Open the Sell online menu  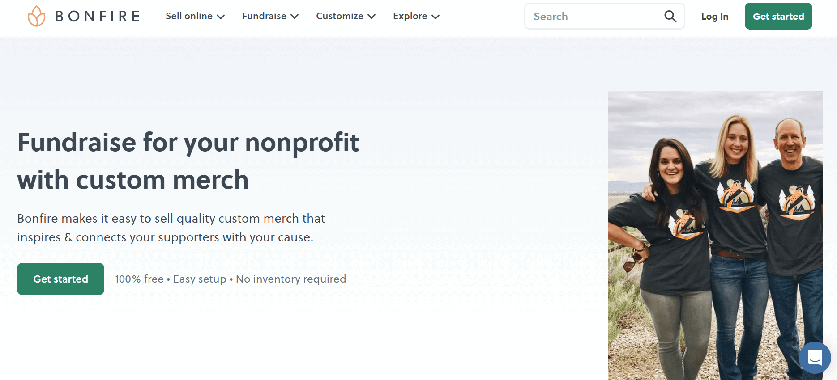[189, 16]
